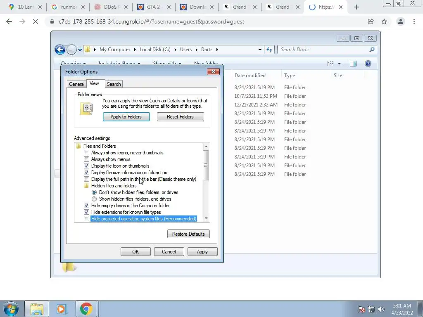Click OK in Folder Options

click(x=135, y=252)
